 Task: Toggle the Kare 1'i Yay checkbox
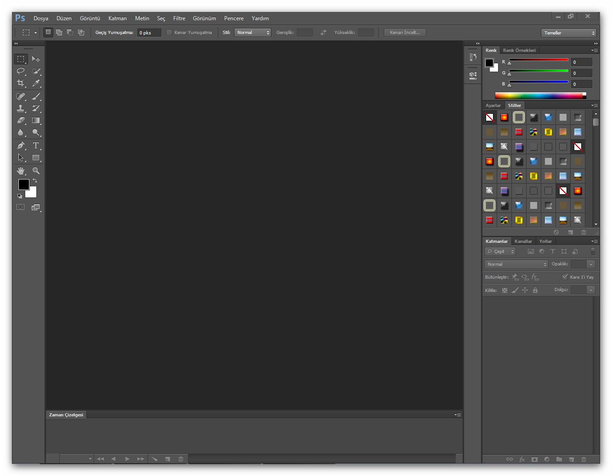pyautogui.click(x=565, y=277)
